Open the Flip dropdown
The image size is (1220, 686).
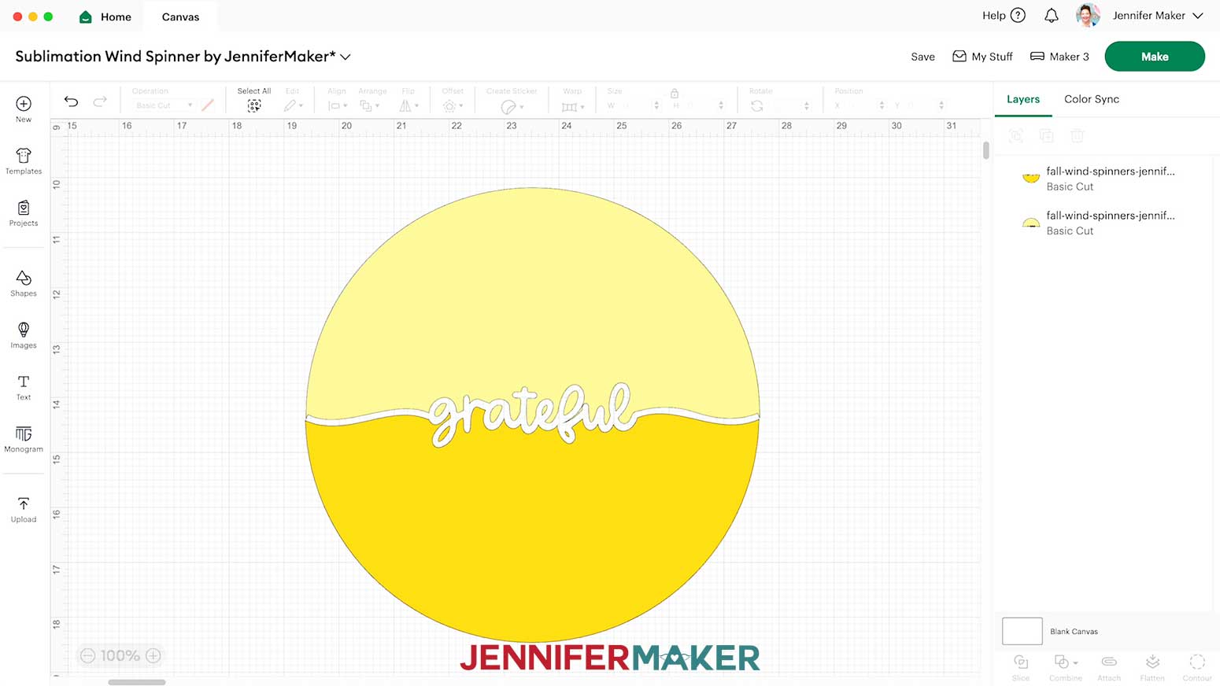point(409,105)
